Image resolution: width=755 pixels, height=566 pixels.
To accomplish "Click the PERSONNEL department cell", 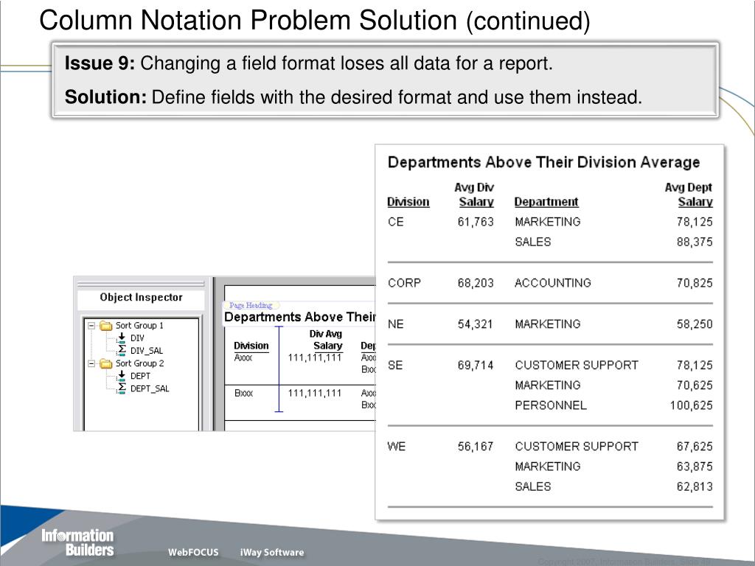I will tap(551, 405).
